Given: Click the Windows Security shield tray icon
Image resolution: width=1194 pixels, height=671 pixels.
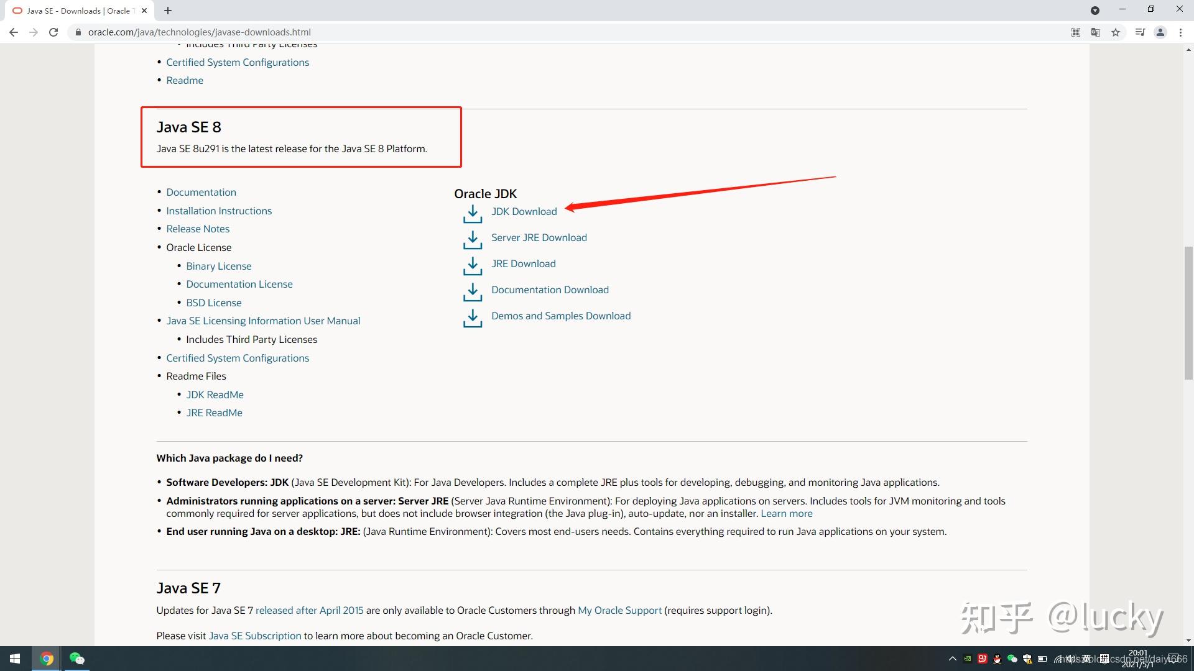Looking at the screenshot, I should tap(1027, 659).
